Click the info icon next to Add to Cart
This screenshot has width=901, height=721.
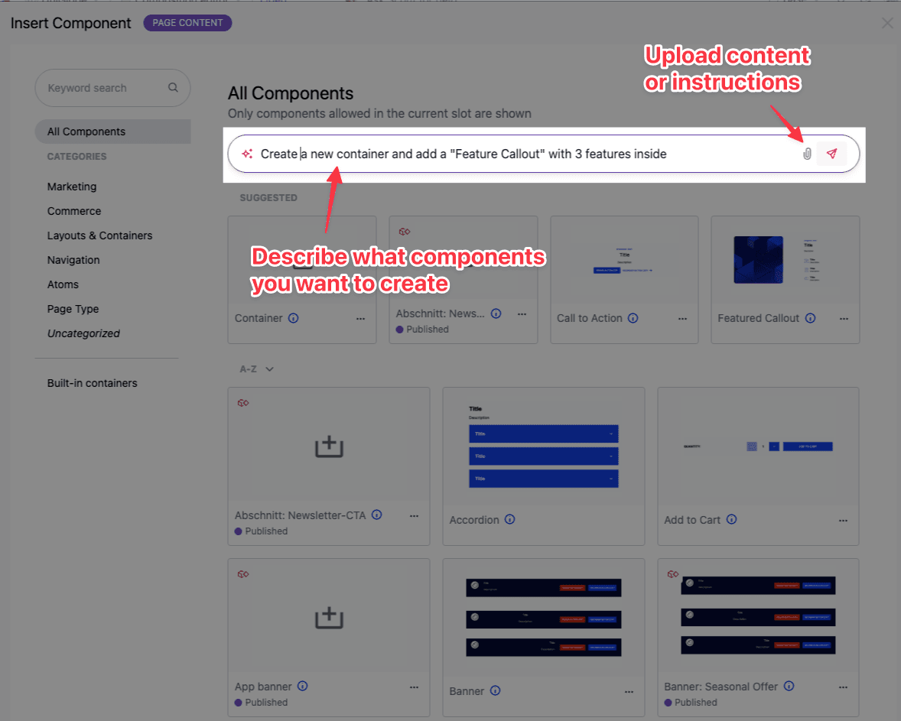click(x=731, y=519)
